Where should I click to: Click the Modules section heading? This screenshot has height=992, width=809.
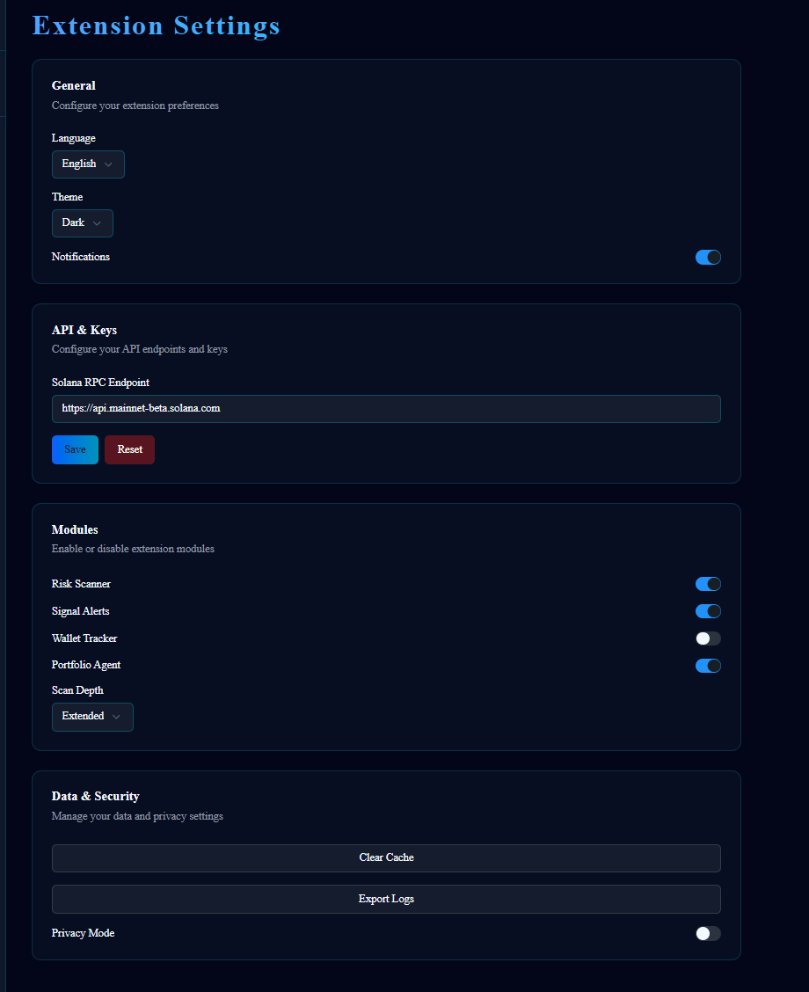click(75, 529)
